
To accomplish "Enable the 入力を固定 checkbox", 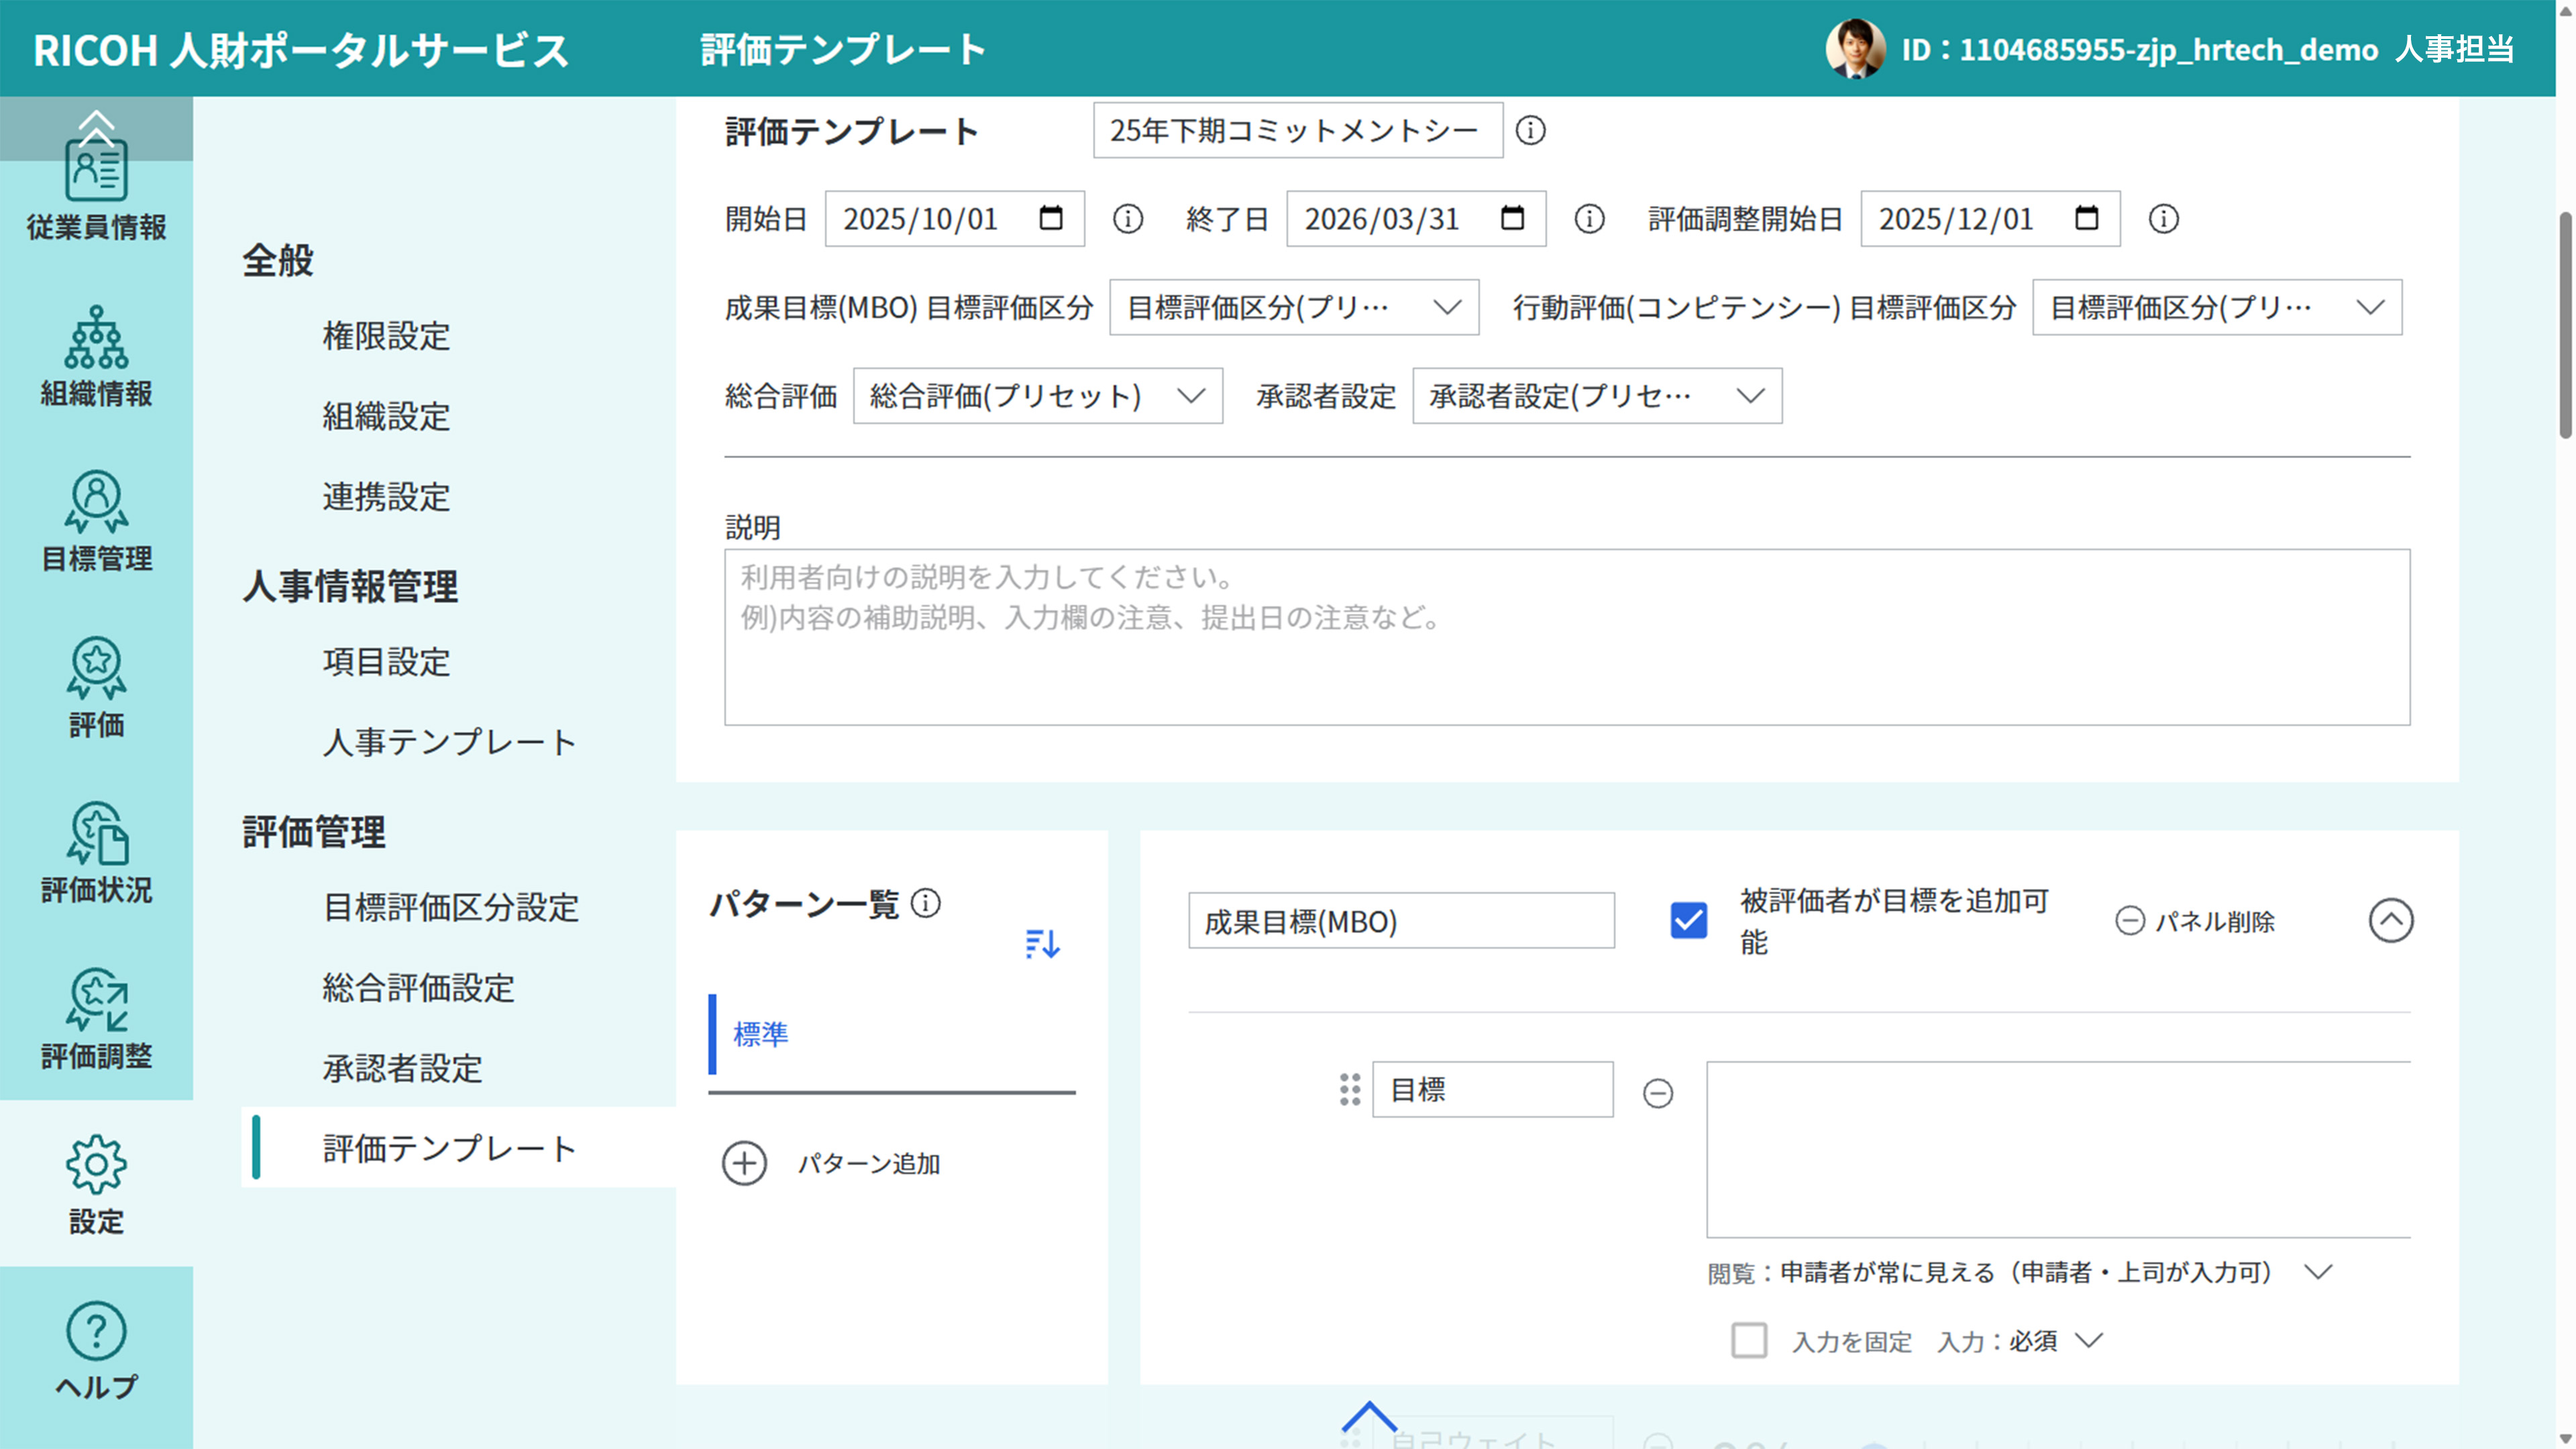I will 1750,1340.
